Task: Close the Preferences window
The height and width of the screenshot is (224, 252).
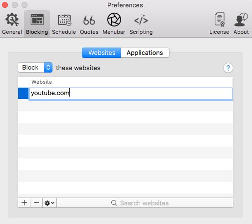Action: pos(5,5)
